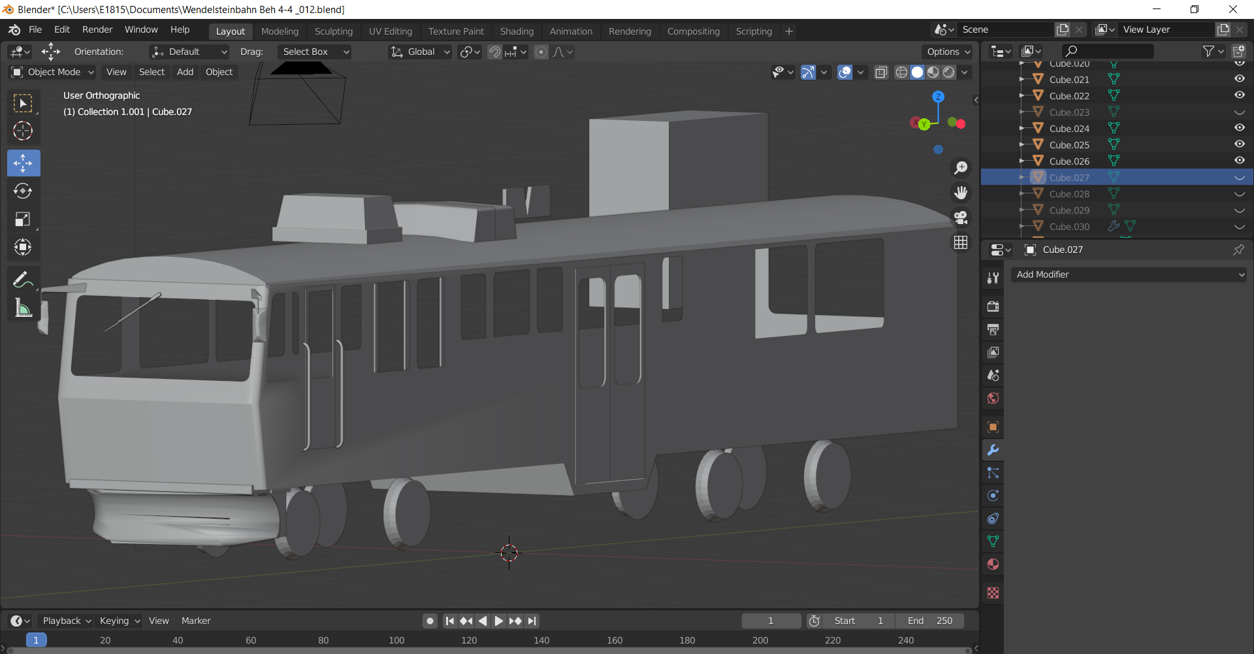Select the Rotate tool in the toolbar

23,191
